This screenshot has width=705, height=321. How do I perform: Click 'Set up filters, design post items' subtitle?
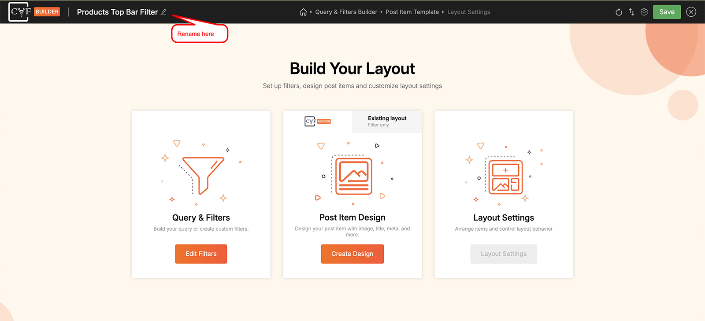pos(352,86)
